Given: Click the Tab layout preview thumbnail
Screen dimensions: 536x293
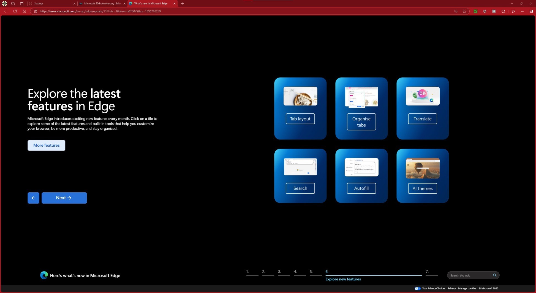Looking at the screenshot, I should (300, 96).
